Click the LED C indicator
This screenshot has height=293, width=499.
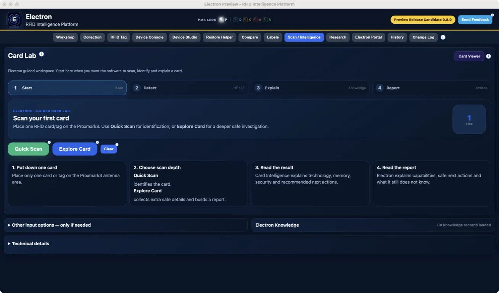pyautogui.click(x=246, y=20)
